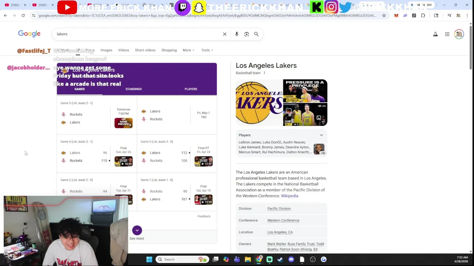474x266 pixels.
Task: Click the Buss Family Trust owner text
Action: coord(301,244)
